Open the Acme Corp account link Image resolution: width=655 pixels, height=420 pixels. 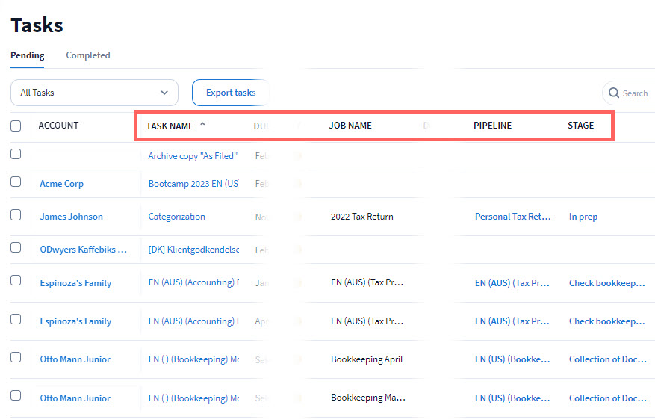[61, 184]
